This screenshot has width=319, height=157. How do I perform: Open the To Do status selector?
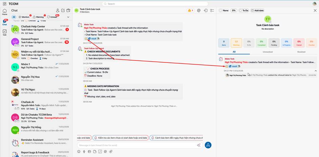[244, 10]
